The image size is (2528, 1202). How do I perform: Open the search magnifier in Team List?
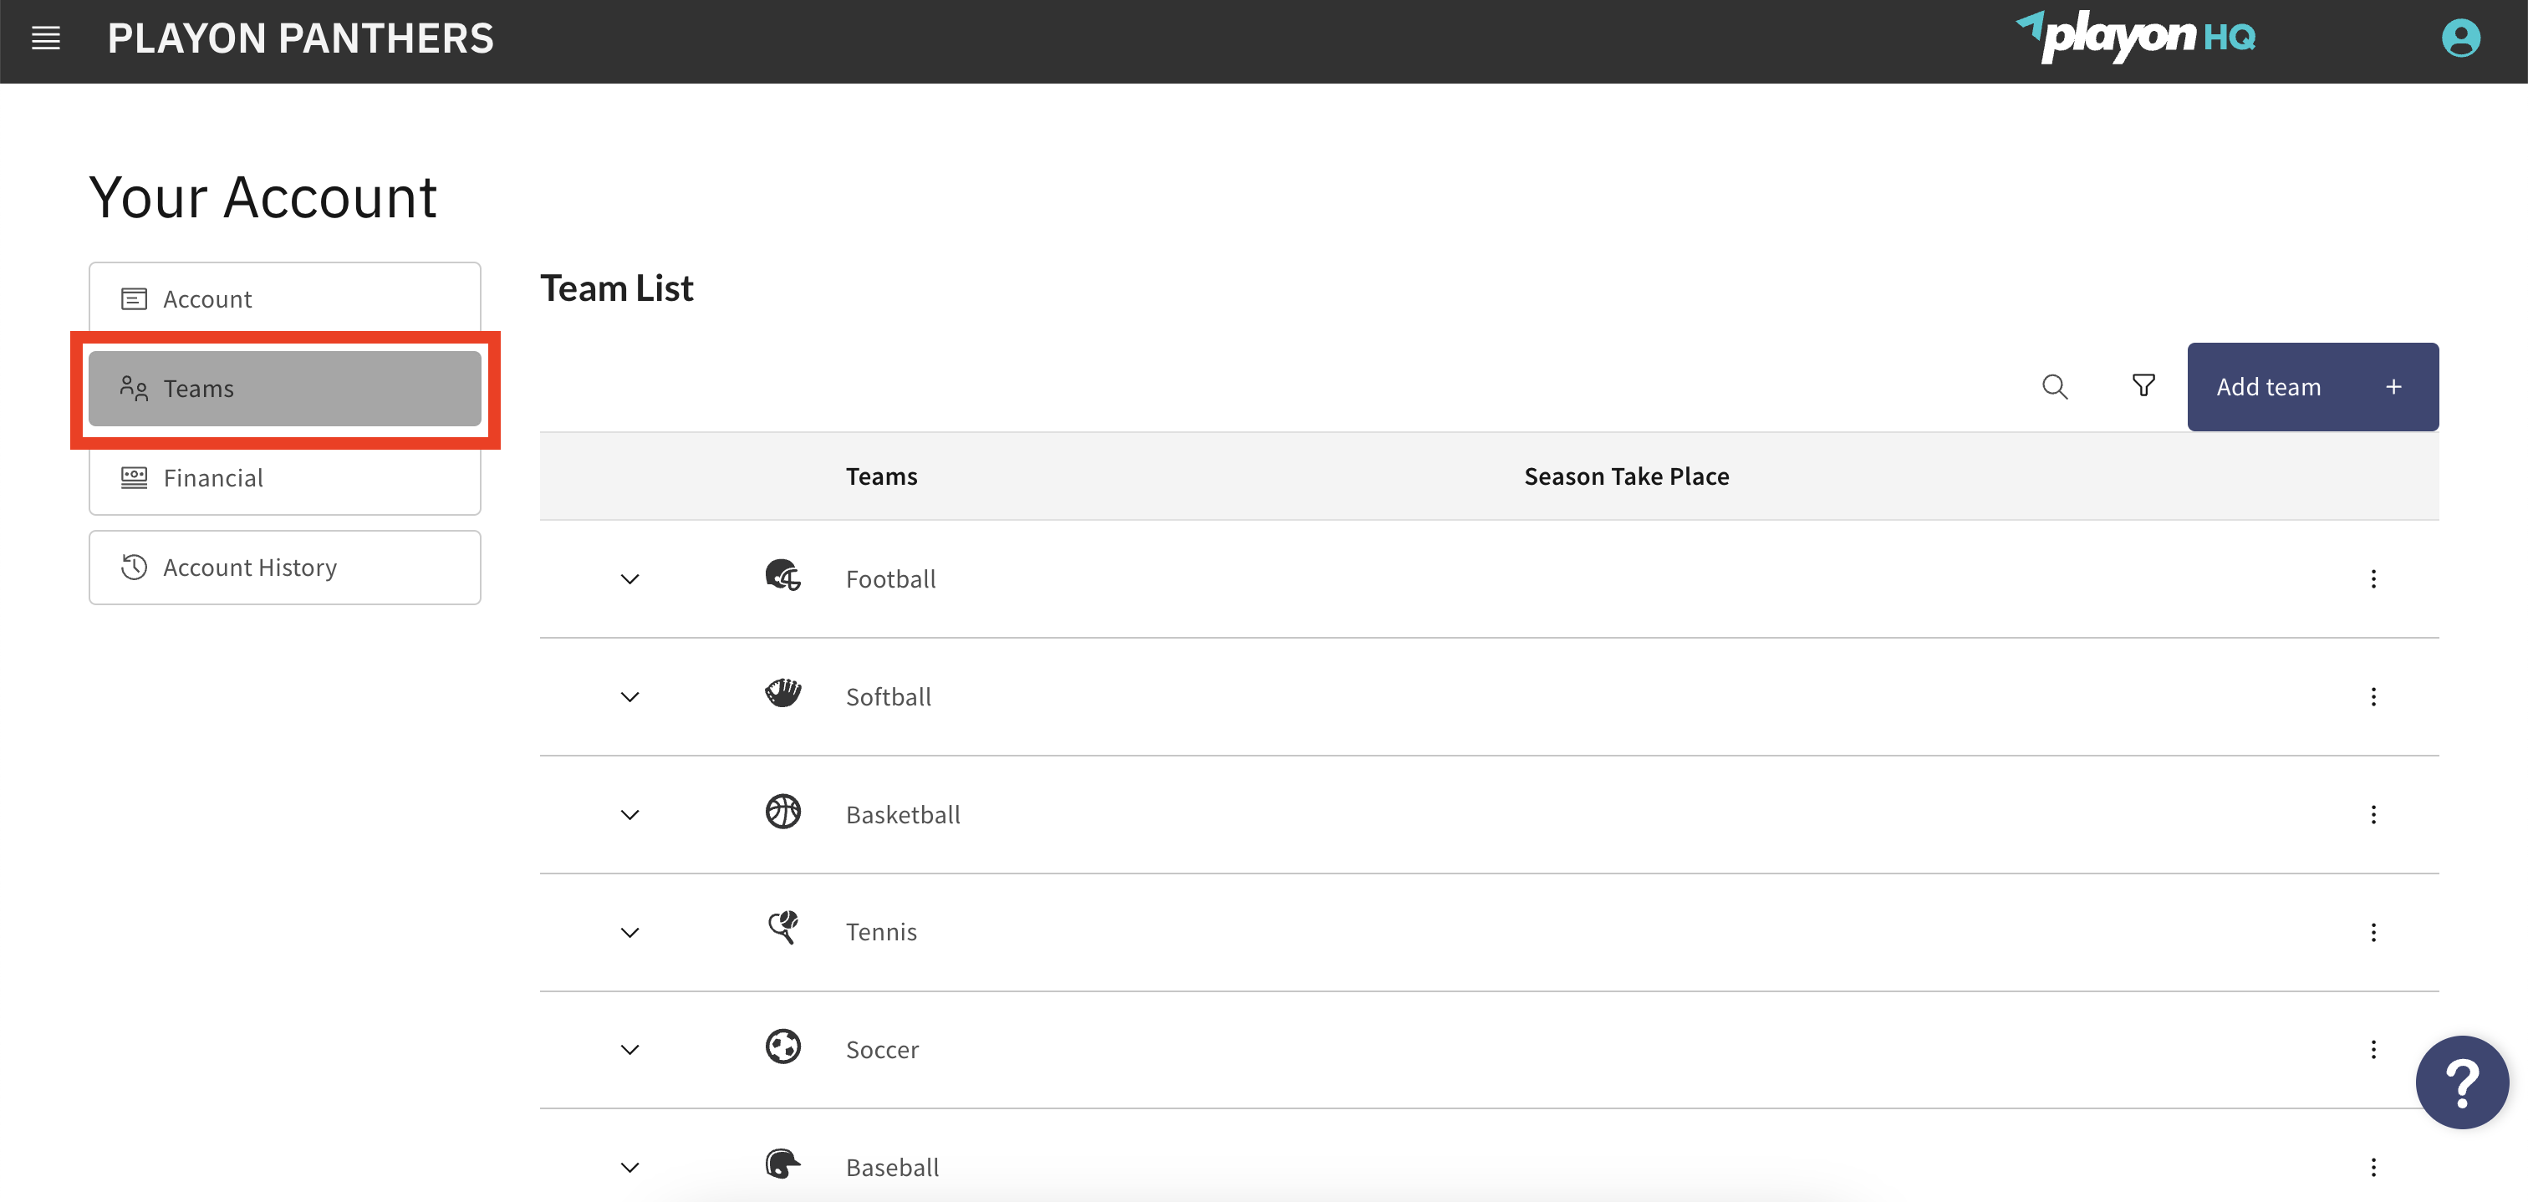[x=2055, y=387]
